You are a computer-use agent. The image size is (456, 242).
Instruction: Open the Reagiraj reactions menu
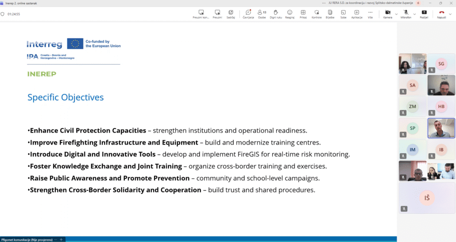tap(290, 14)
